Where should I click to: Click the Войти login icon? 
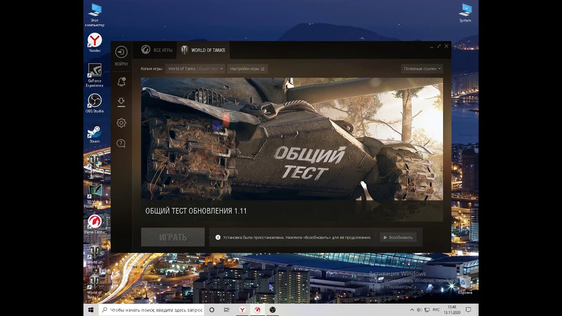121,52
